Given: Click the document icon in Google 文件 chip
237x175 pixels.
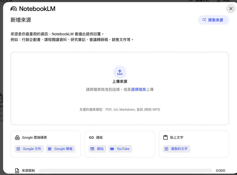Looking at the screenshot, I should click(x=18, y=149).
